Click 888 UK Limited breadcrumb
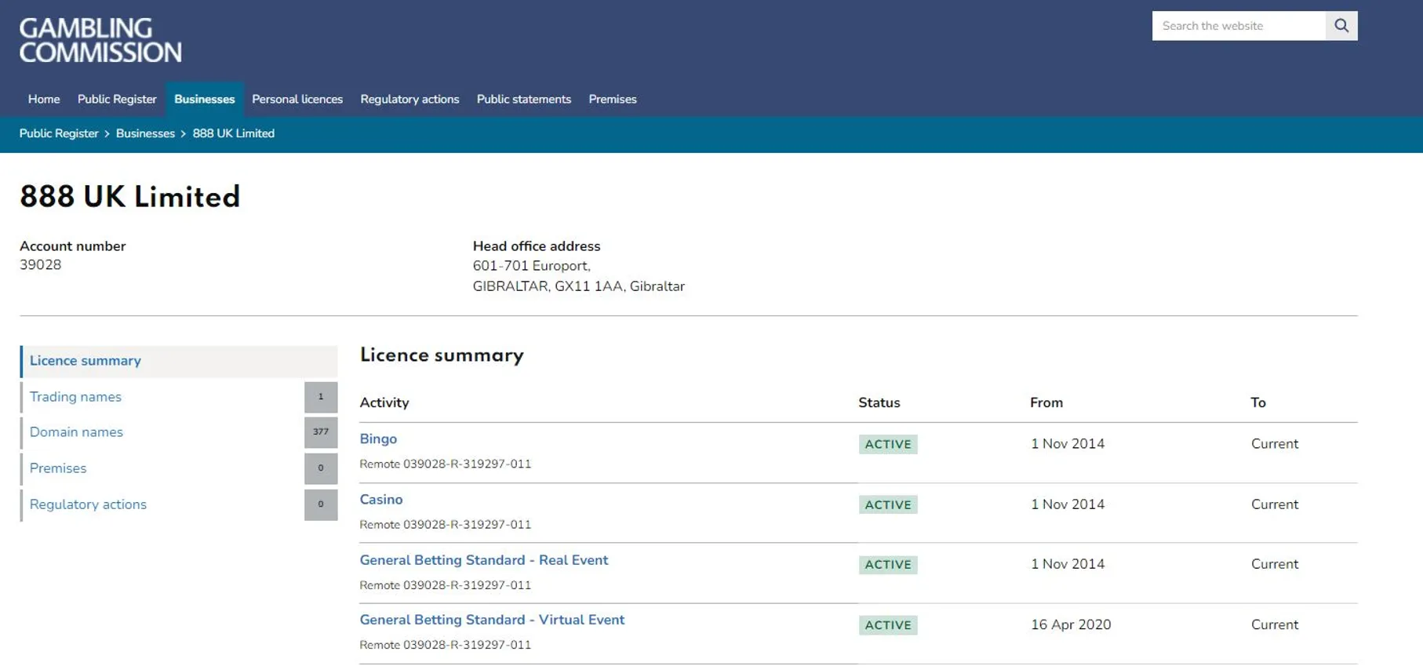Screen dimensions: 1423x666 (234, 134)
